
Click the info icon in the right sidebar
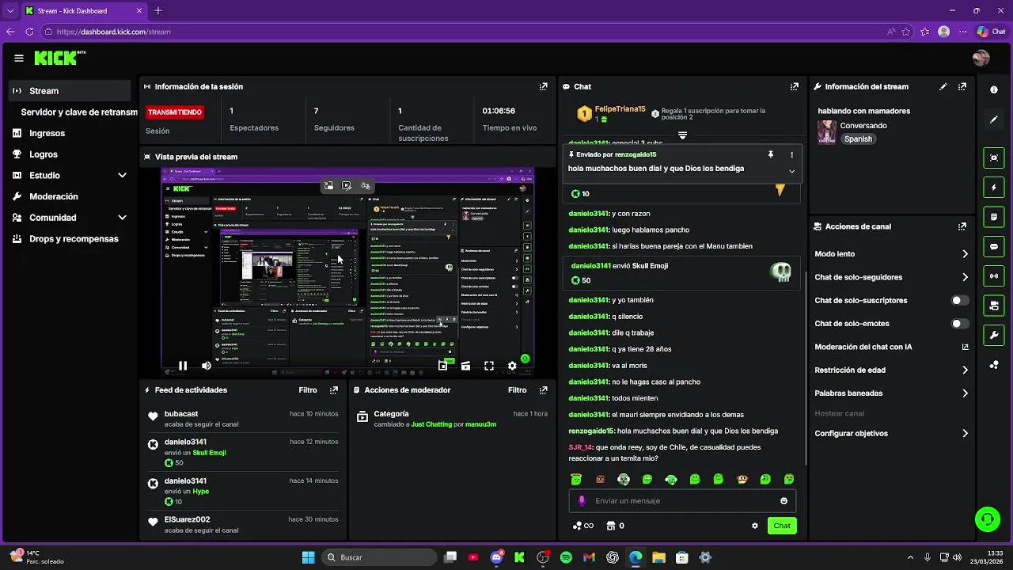[994, 90]
